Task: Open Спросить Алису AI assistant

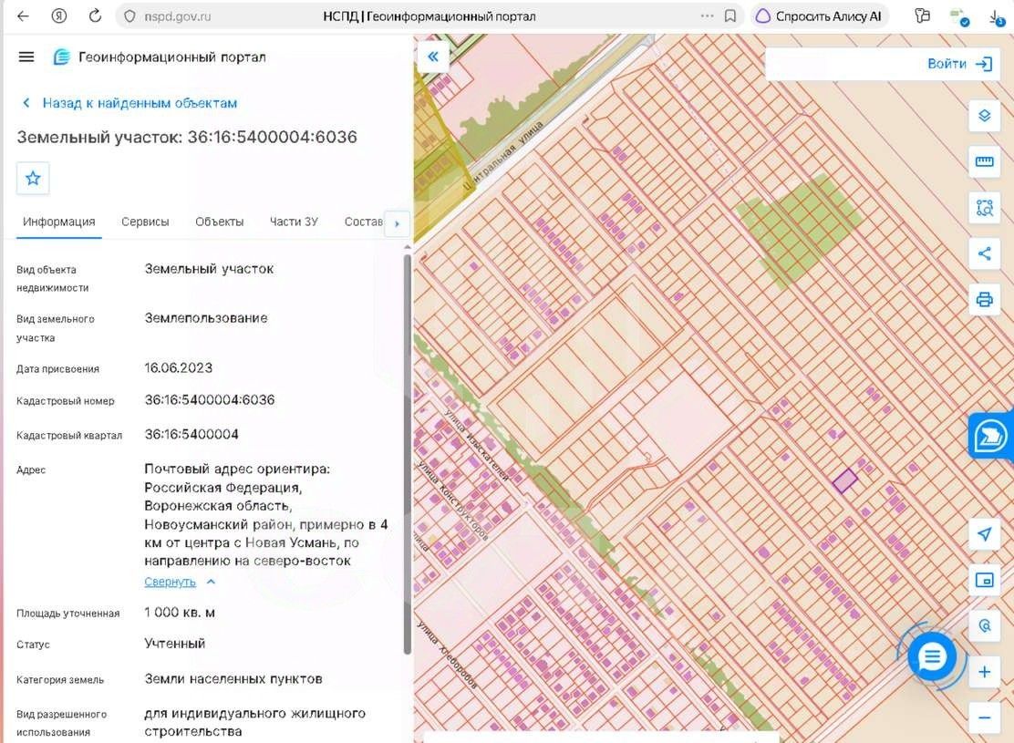Action: click(x=819, y=16)
